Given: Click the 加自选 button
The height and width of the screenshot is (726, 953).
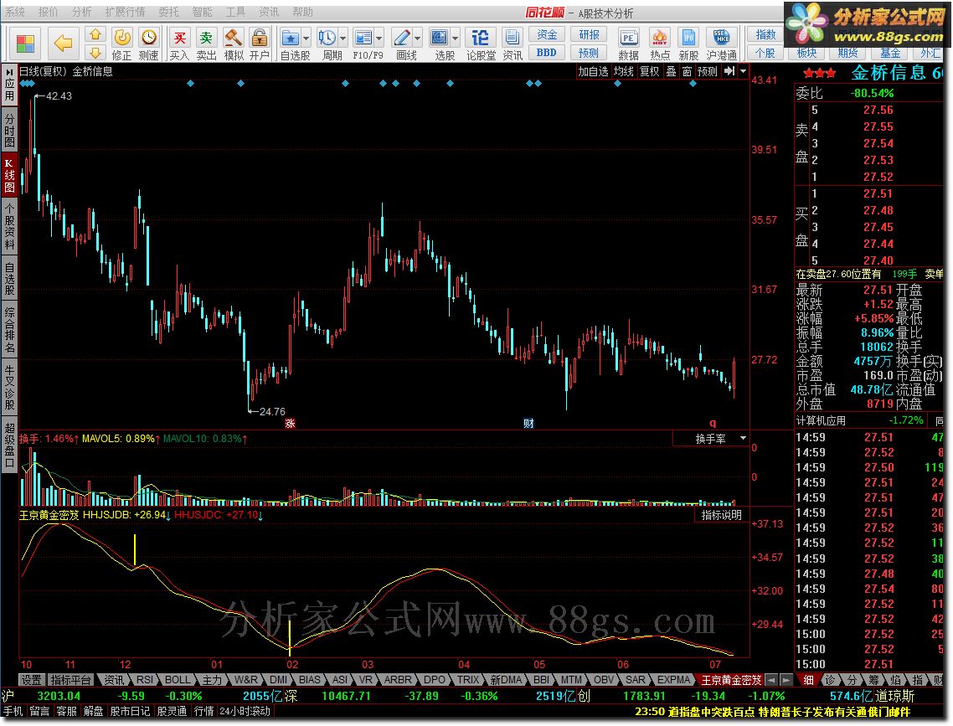Looking at the screenshot, I should click(593, 72).
